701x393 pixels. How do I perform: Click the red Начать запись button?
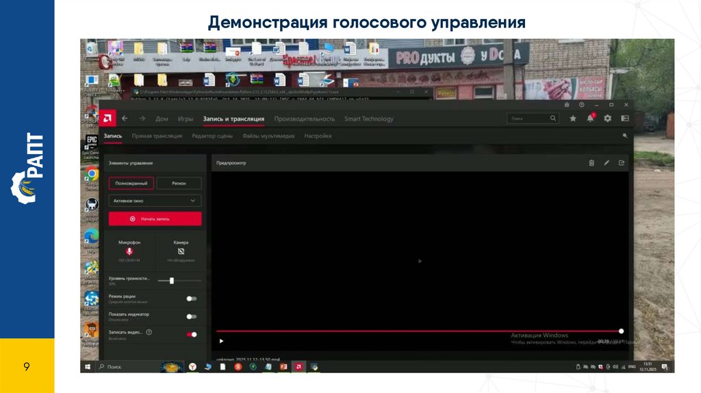(x=155, y=218)
